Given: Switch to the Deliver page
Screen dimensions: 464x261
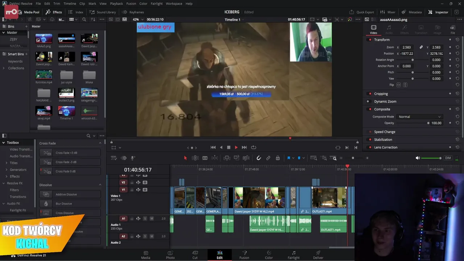Looking at the screenshot, I should (x=318, y=255).
